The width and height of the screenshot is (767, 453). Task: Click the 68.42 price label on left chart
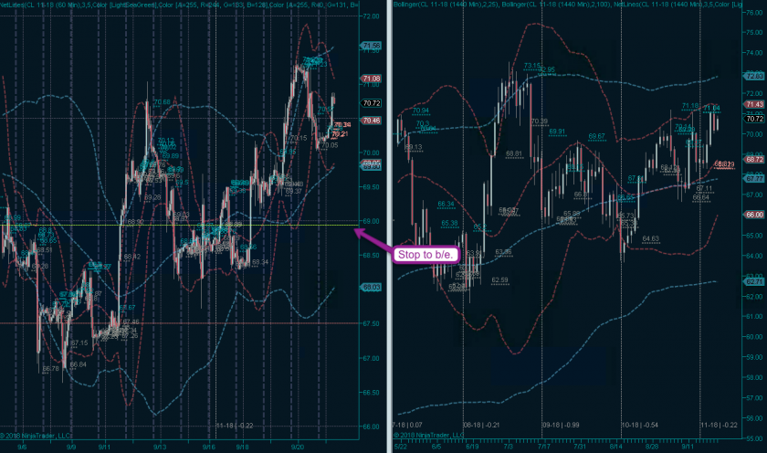[x=132, y=257]
